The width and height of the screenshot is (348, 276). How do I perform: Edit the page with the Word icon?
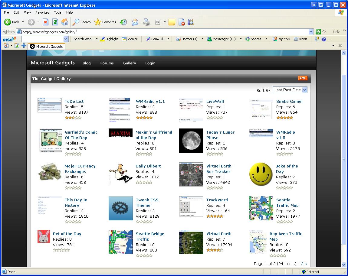pyautogui.click(x=158, y=22)
